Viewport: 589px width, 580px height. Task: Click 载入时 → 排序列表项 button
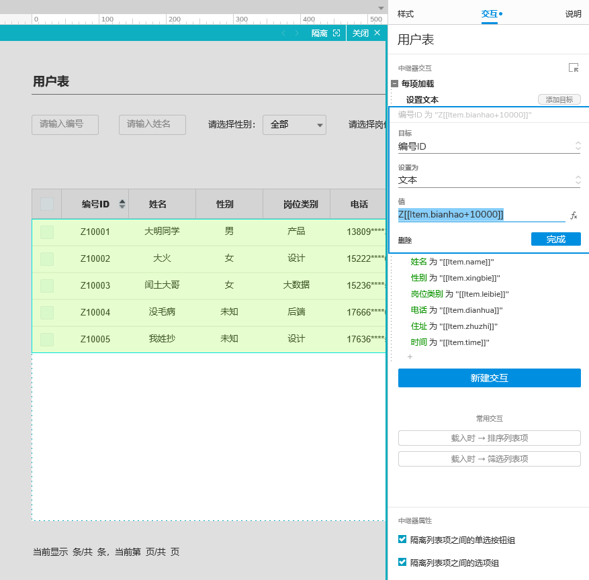tap(489, 438)
